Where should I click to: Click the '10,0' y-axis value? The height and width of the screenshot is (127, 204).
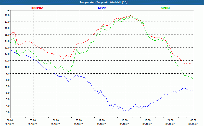pyautogui.click(x=7, y=67)
